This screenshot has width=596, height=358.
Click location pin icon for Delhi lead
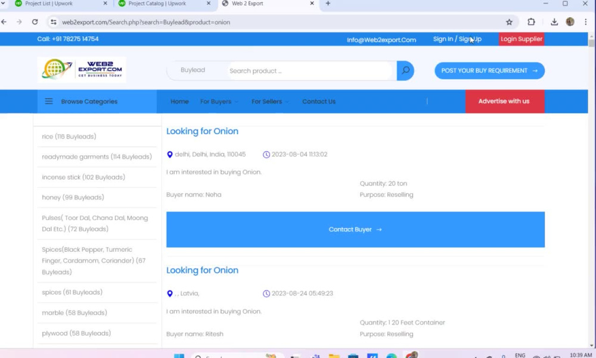coord(169,155)
